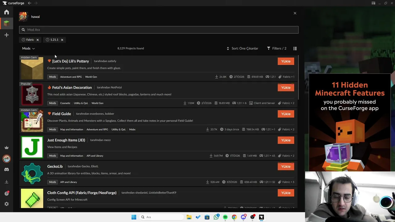
Task: Open the settings gear in sidebar
Action: pyautogui.click(x=6, y=204)
